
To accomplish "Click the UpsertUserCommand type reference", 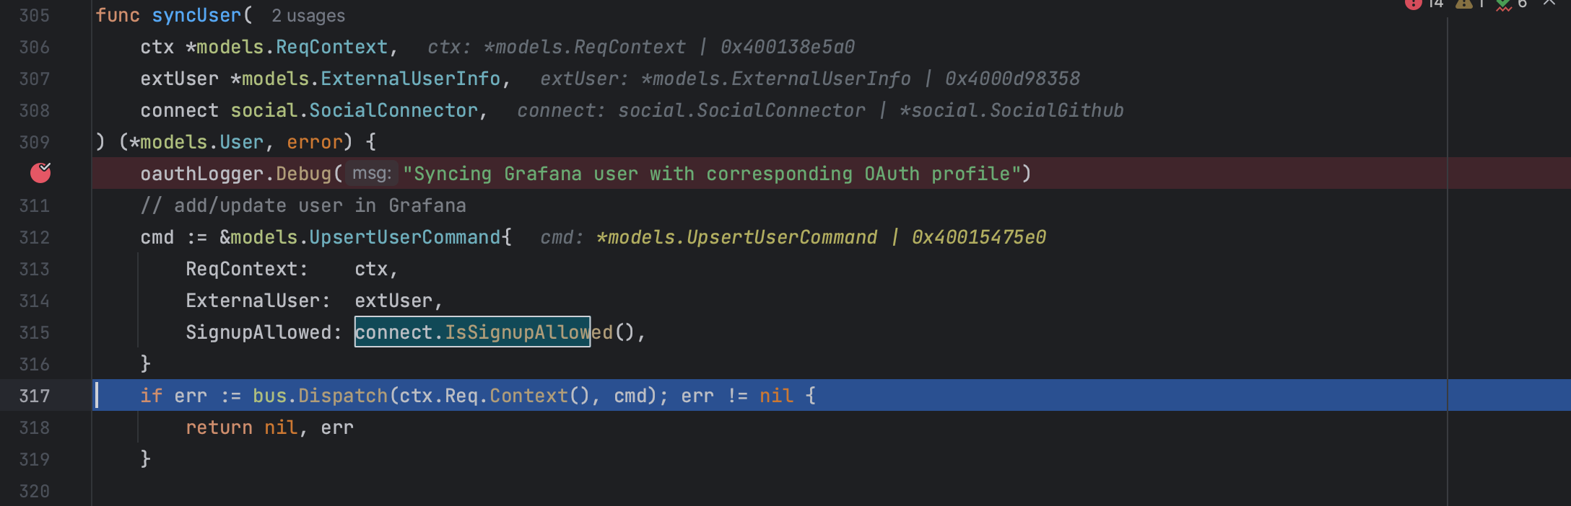I will pyautogui.click(x=404, y=238).
